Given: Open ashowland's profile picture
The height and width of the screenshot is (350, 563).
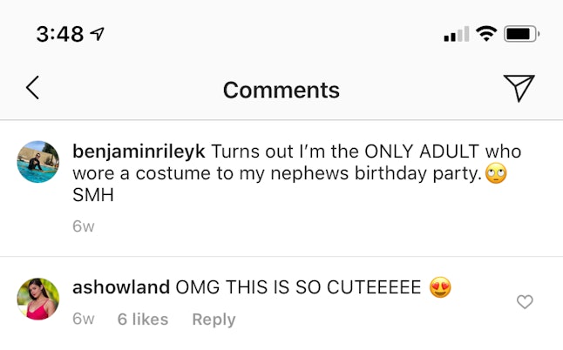Looking at the screenshot, I should pos(38,299).
